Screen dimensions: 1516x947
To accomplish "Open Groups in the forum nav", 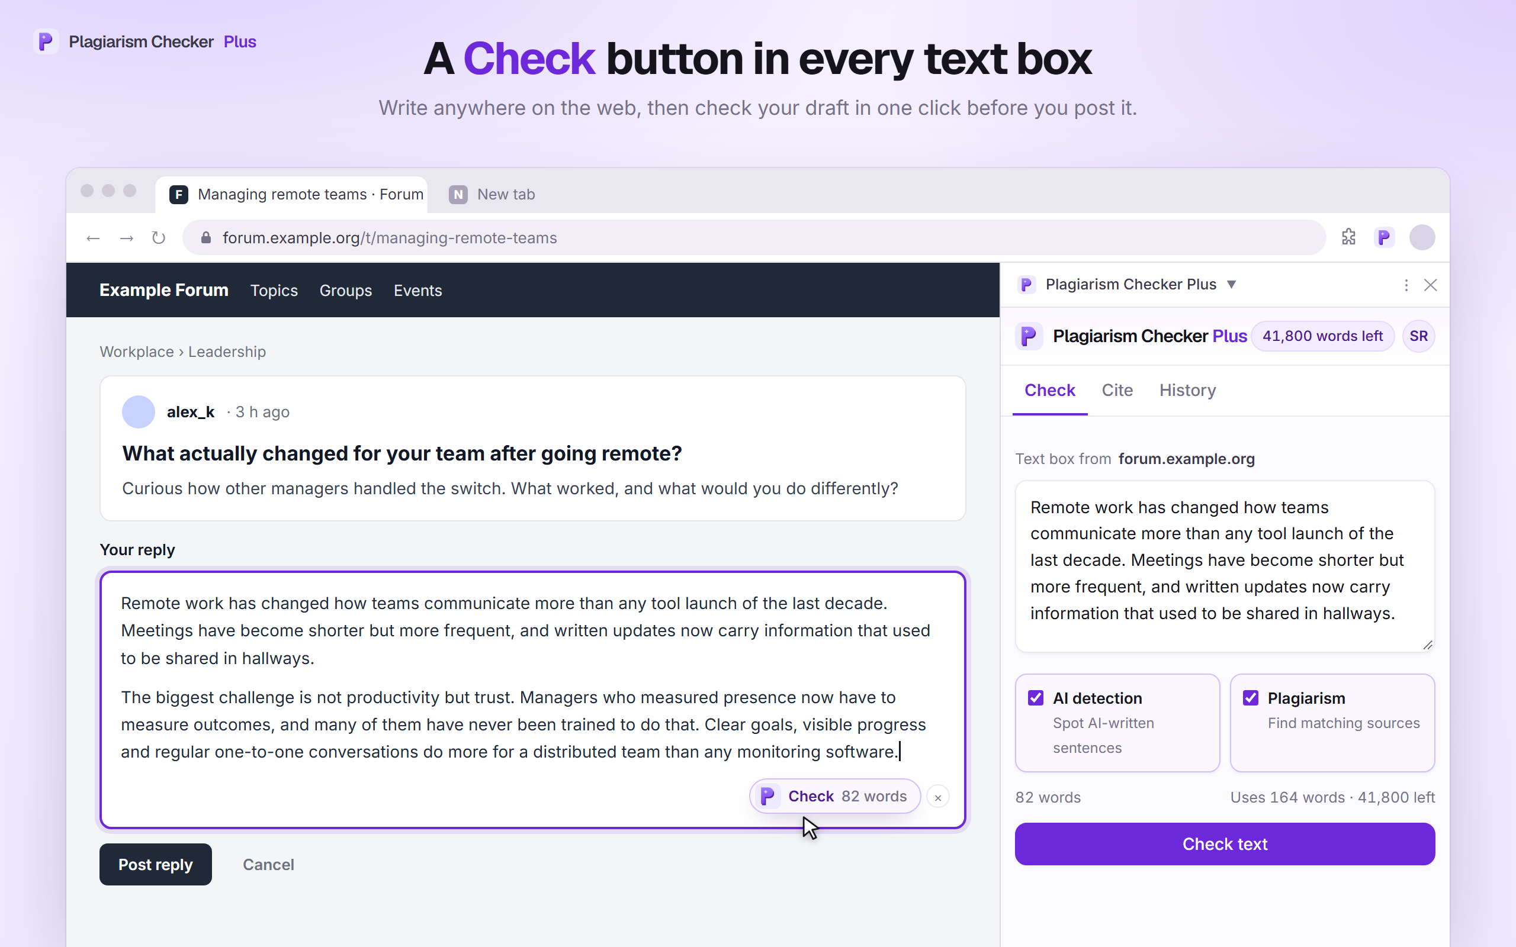I will tap(345, 291).
